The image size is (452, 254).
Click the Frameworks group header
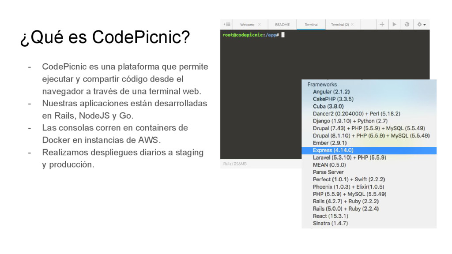click(322, 84)
